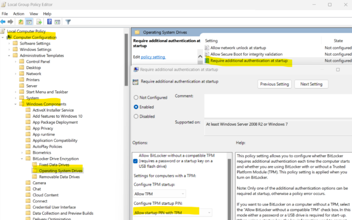Screen dimensions: 352x220
Task: Toggle the Show/Hide Action Pane icon
Action: [x=57, y=22]
